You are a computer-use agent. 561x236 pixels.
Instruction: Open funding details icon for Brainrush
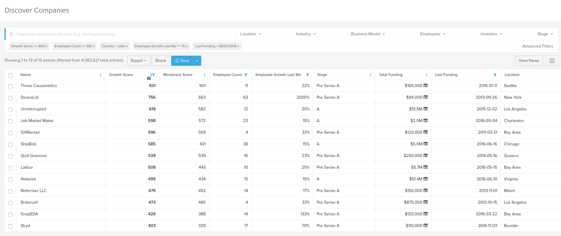point(425,202)
